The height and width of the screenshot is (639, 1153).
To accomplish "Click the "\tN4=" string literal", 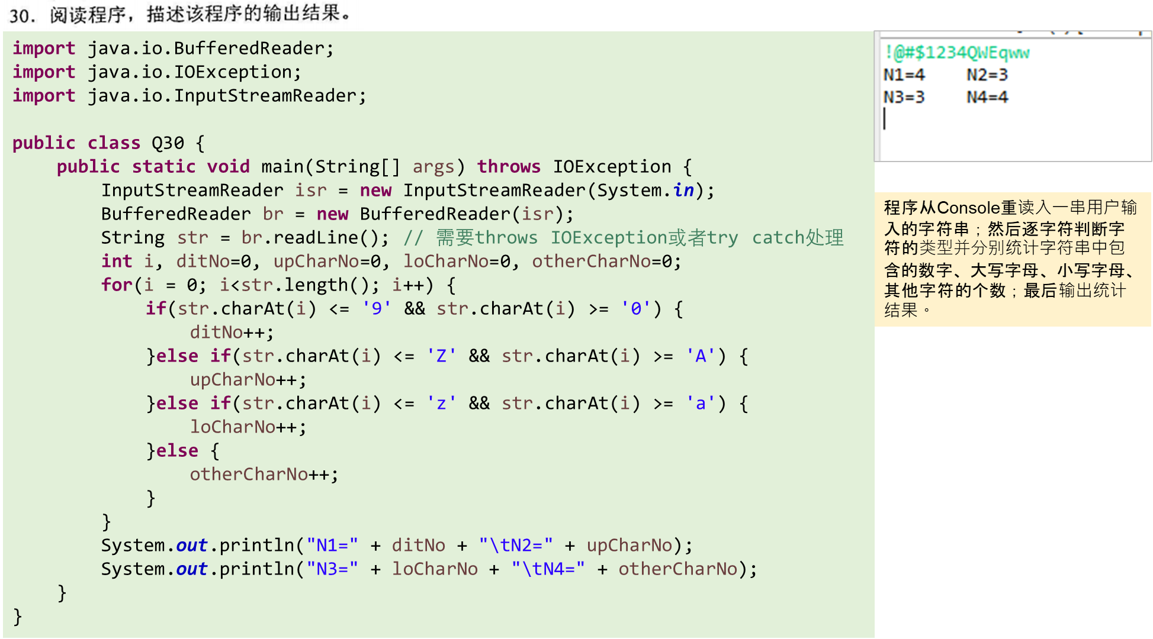I will [x=548, y=569].
